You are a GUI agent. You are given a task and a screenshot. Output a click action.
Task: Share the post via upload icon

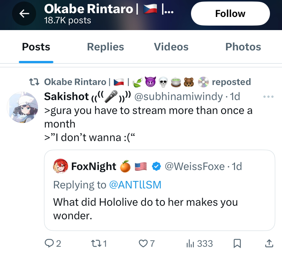[x=269, y=244]
